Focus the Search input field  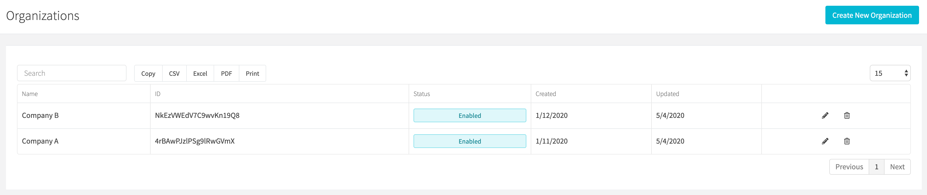click(x=71, y=73)
